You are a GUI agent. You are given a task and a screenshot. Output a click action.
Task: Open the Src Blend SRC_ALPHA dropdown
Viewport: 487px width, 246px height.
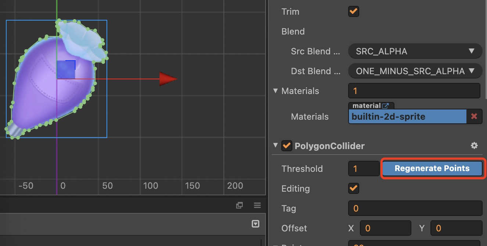tap(415, 51)
